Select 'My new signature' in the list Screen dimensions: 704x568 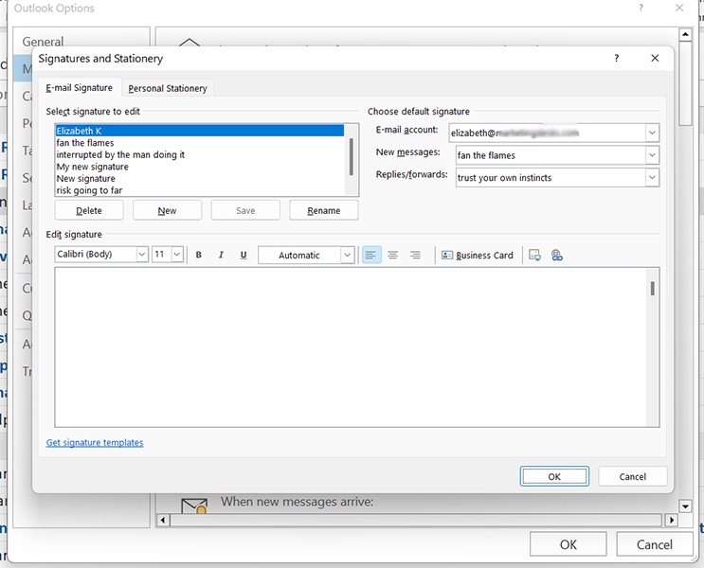click(x=93, y=167)
